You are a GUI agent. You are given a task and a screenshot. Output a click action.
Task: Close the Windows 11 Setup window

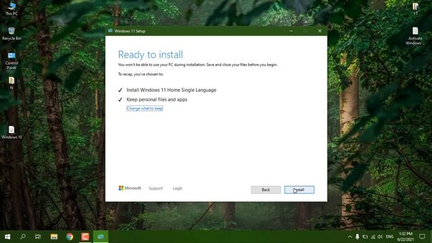(x=320, y=31)
